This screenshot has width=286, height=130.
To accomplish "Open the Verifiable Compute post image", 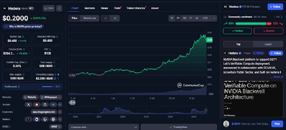I will point(253,99).
